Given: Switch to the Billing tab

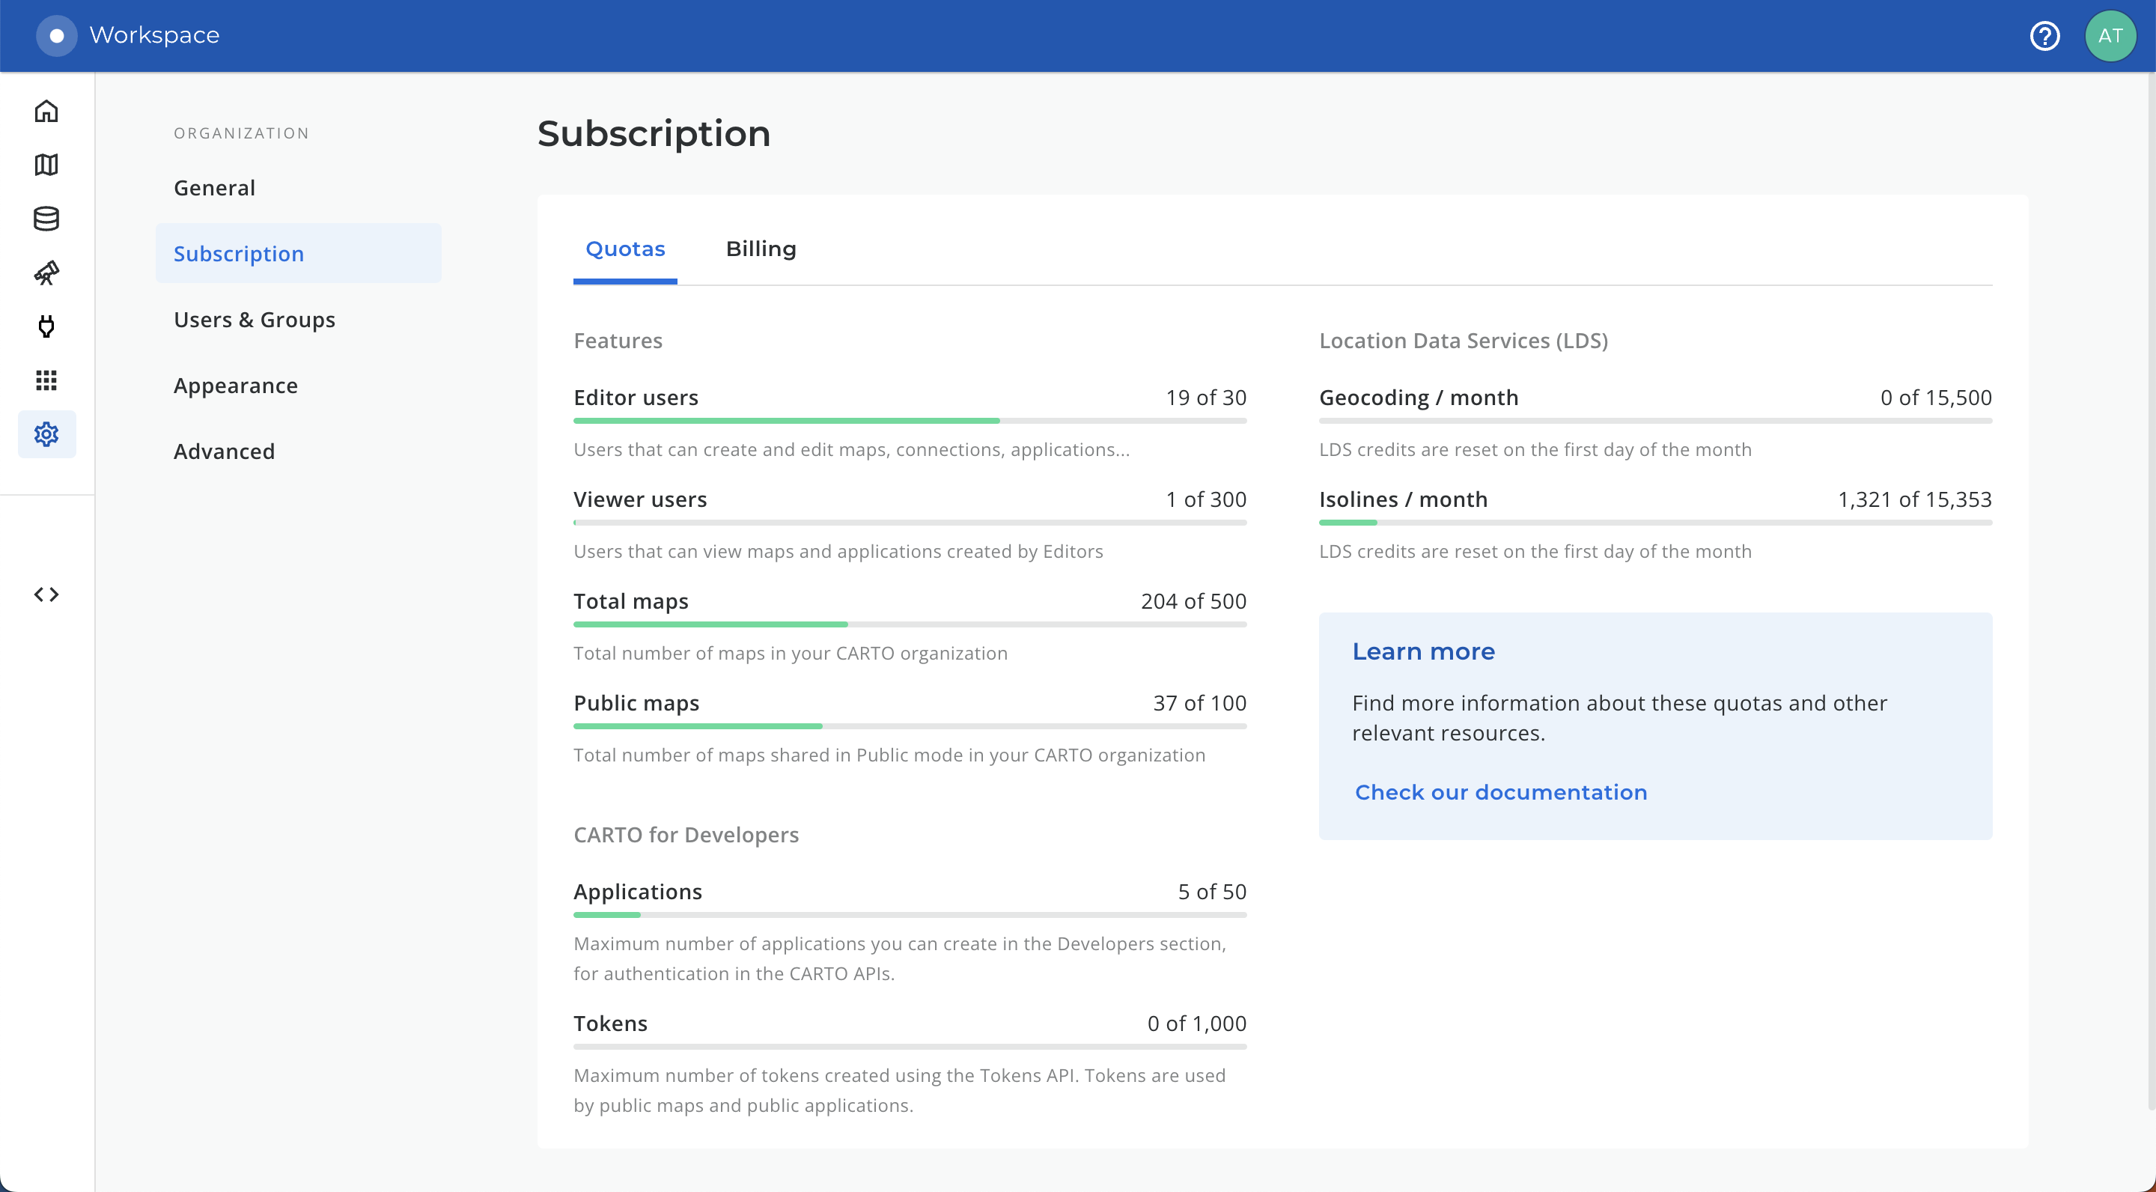Looking at the screenshot, I should (x=760, y=249).
